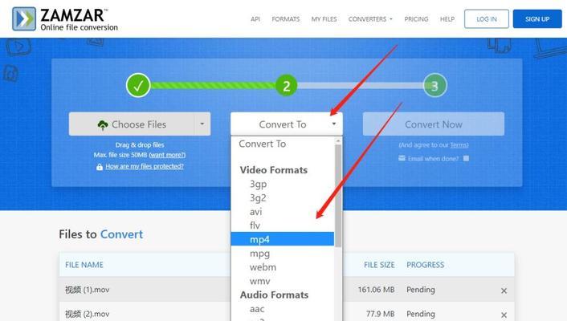Select mp4 video format

tap(283, 239)
